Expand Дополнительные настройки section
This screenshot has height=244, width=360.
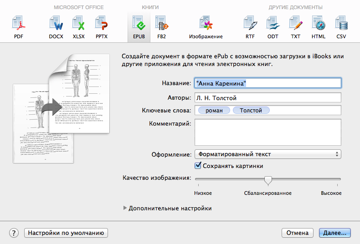pos(126,208)
